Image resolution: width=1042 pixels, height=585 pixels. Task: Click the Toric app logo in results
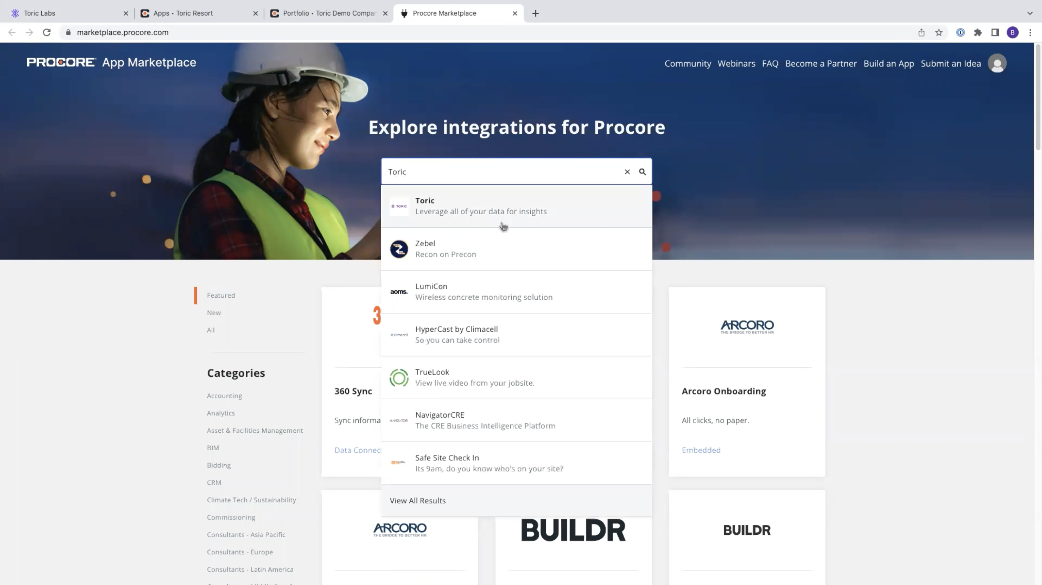coord(399,206)
